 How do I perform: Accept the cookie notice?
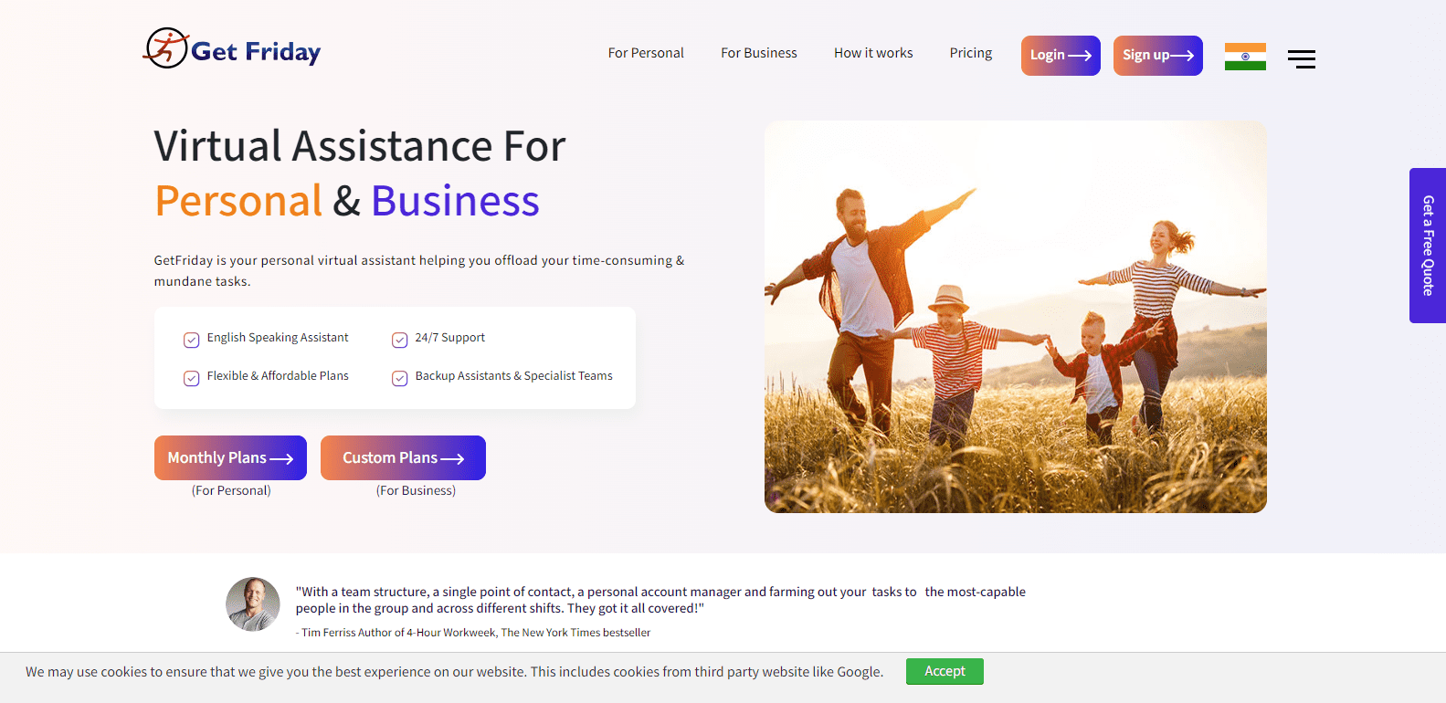[x=945, y=671]
